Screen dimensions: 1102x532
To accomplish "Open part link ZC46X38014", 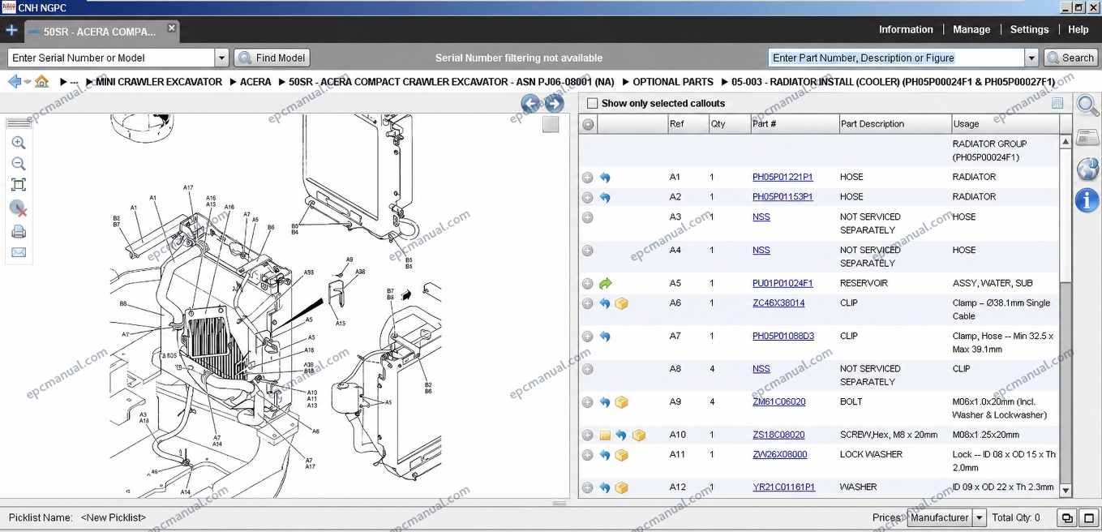I will [778, 302].
